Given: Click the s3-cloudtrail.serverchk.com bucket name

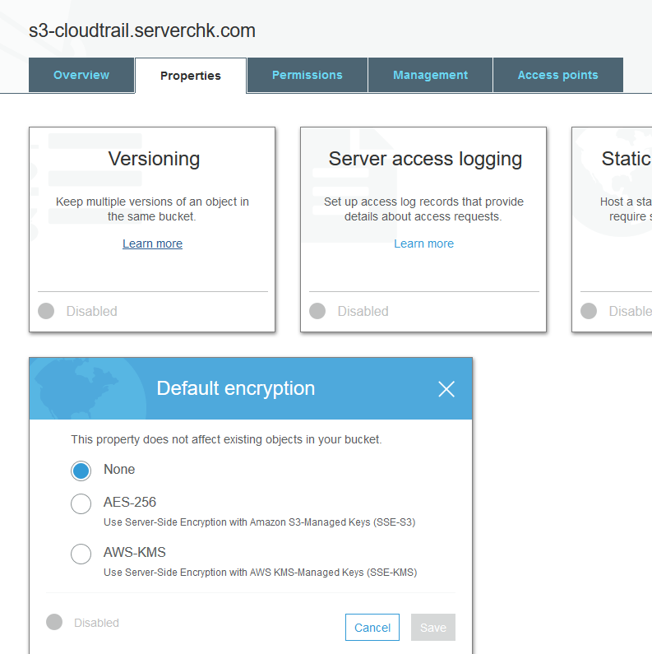Looking at the screenshot, I should [x=142, y=31].
